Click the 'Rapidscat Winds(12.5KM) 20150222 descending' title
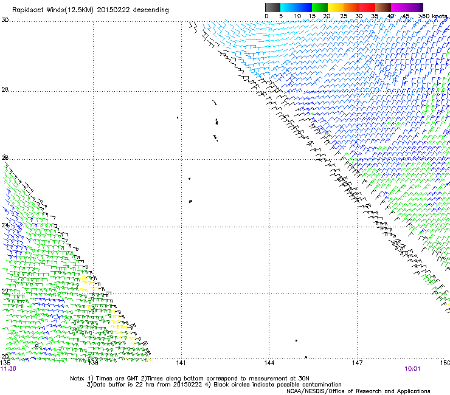The height and width of the screenshot is (395, 450). click(x=91, y=10)
